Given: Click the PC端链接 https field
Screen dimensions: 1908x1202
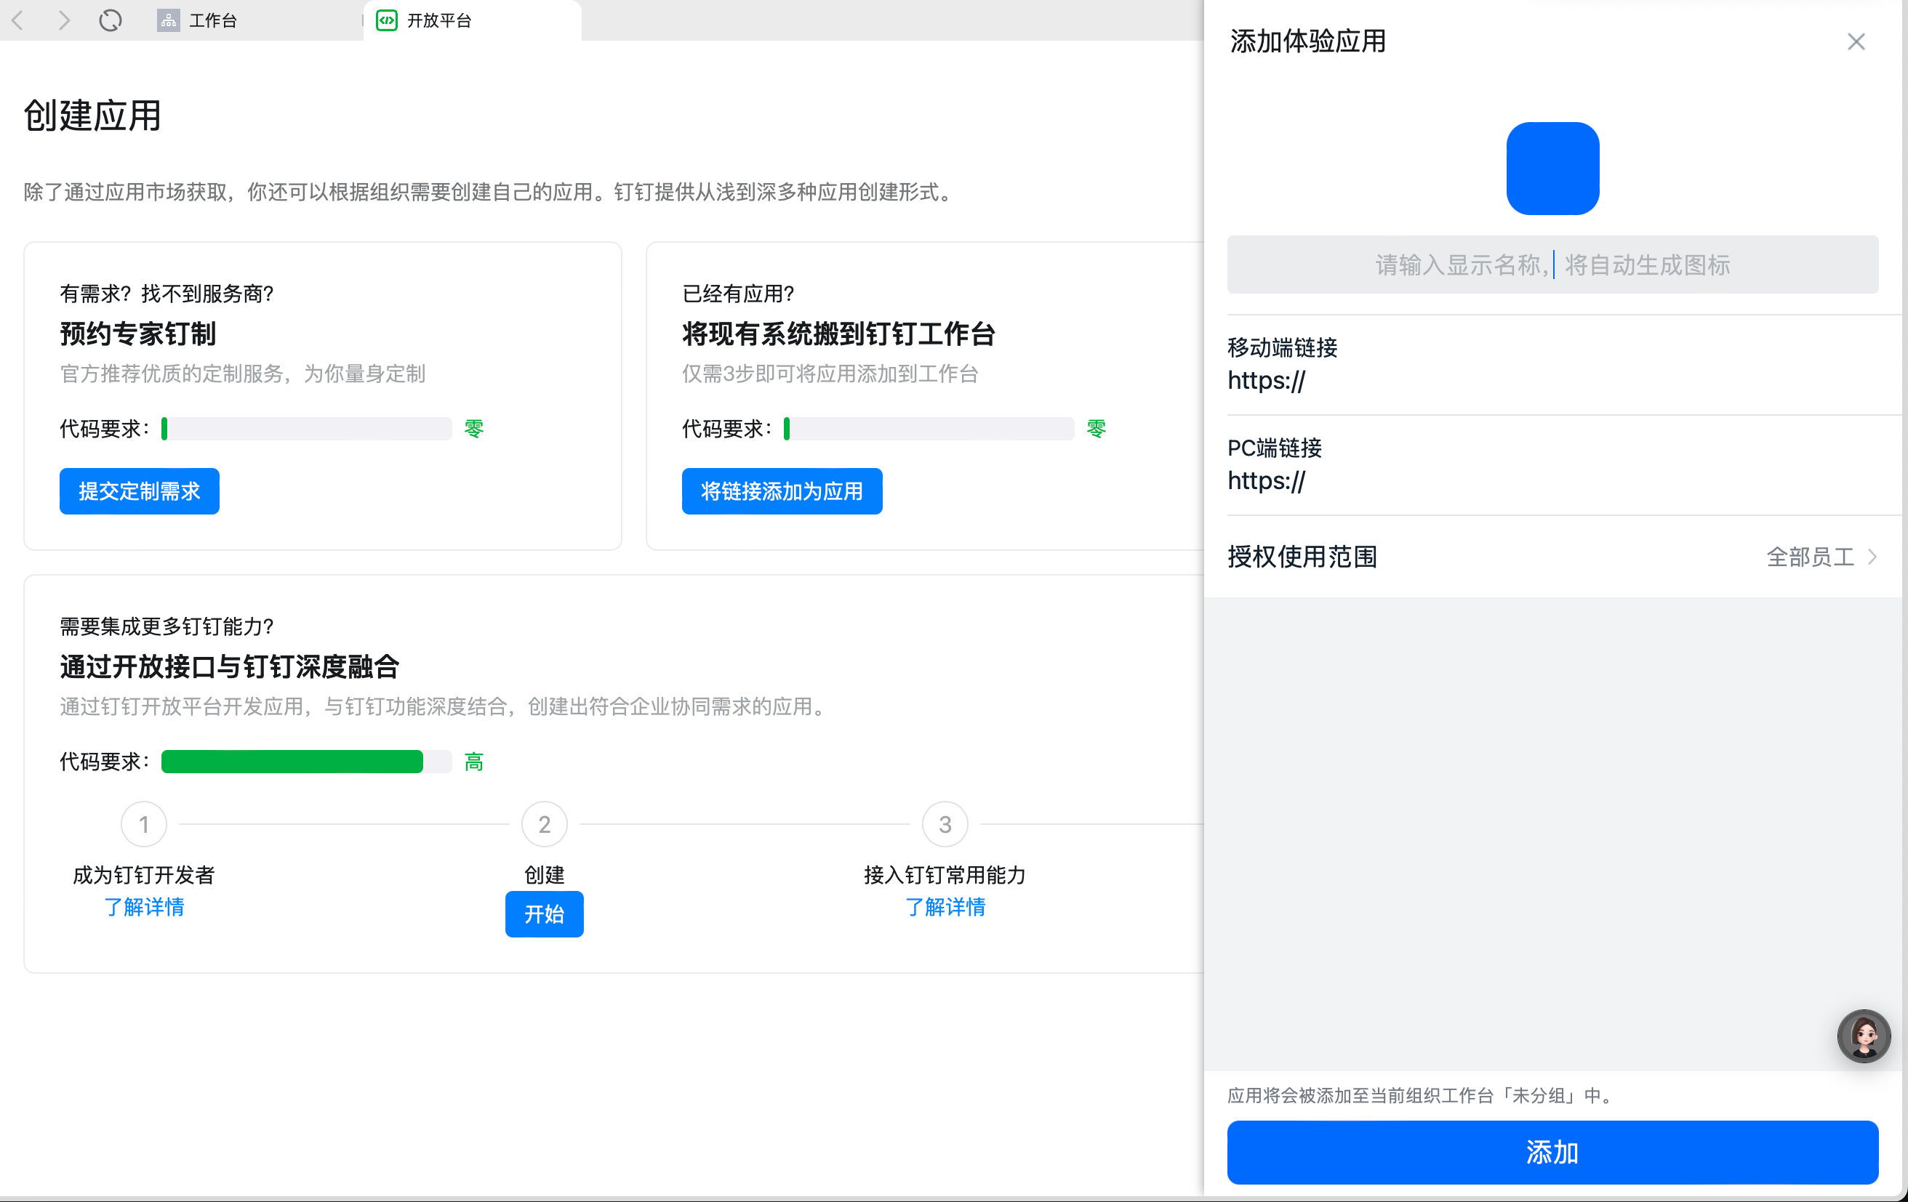Looking at the screenshot, I should (x=1552, y=480).
